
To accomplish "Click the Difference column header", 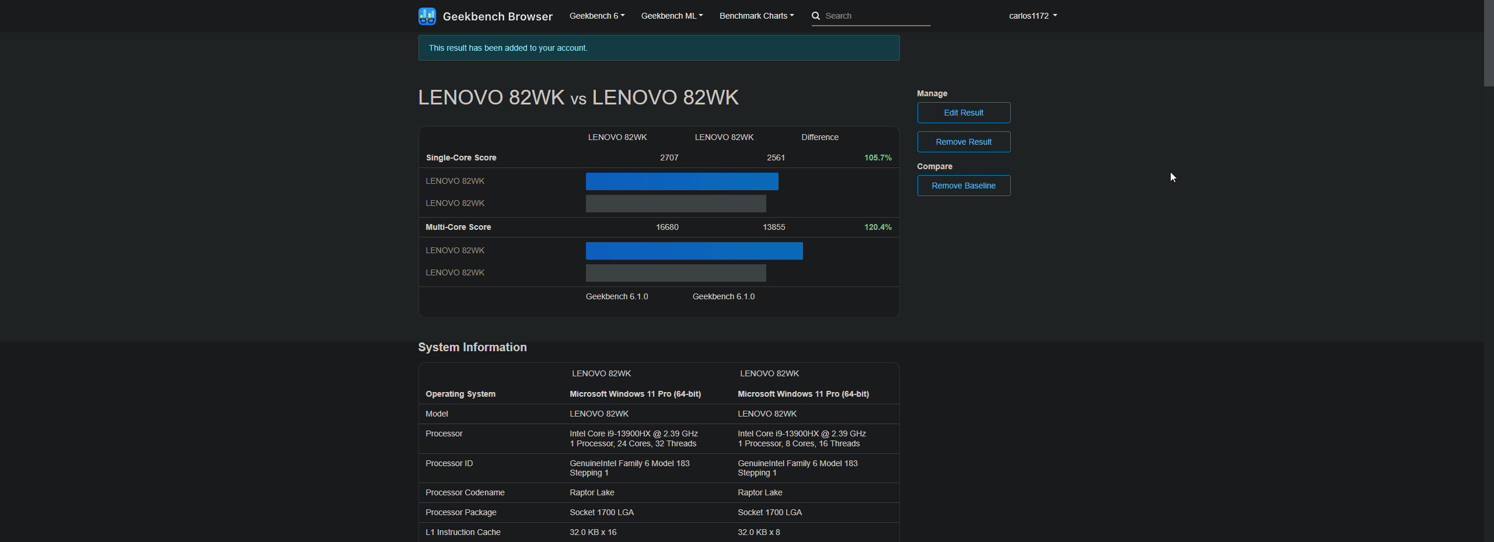I will [820, 137].
